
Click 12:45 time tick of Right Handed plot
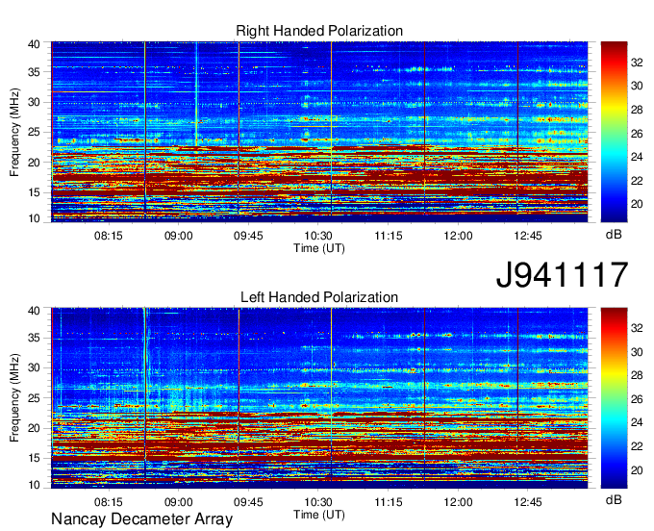(528, 236)
